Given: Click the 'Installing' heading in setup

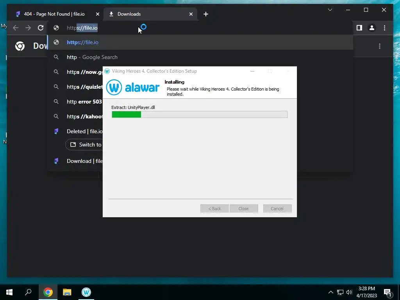Looking at the screenshot, I should click(x=175, y=82).
